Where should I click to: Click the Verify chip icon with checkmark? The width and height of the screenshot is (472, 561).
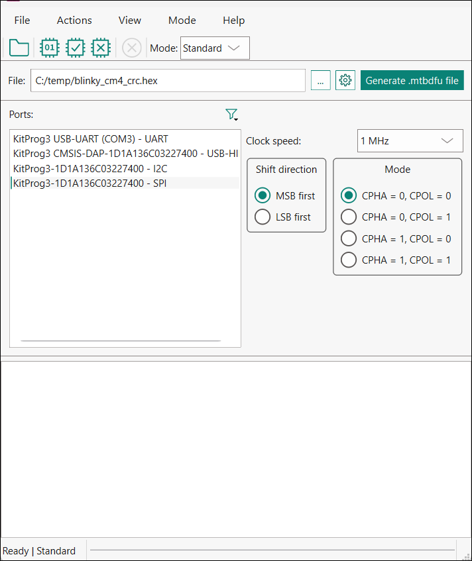coord(75,48)
